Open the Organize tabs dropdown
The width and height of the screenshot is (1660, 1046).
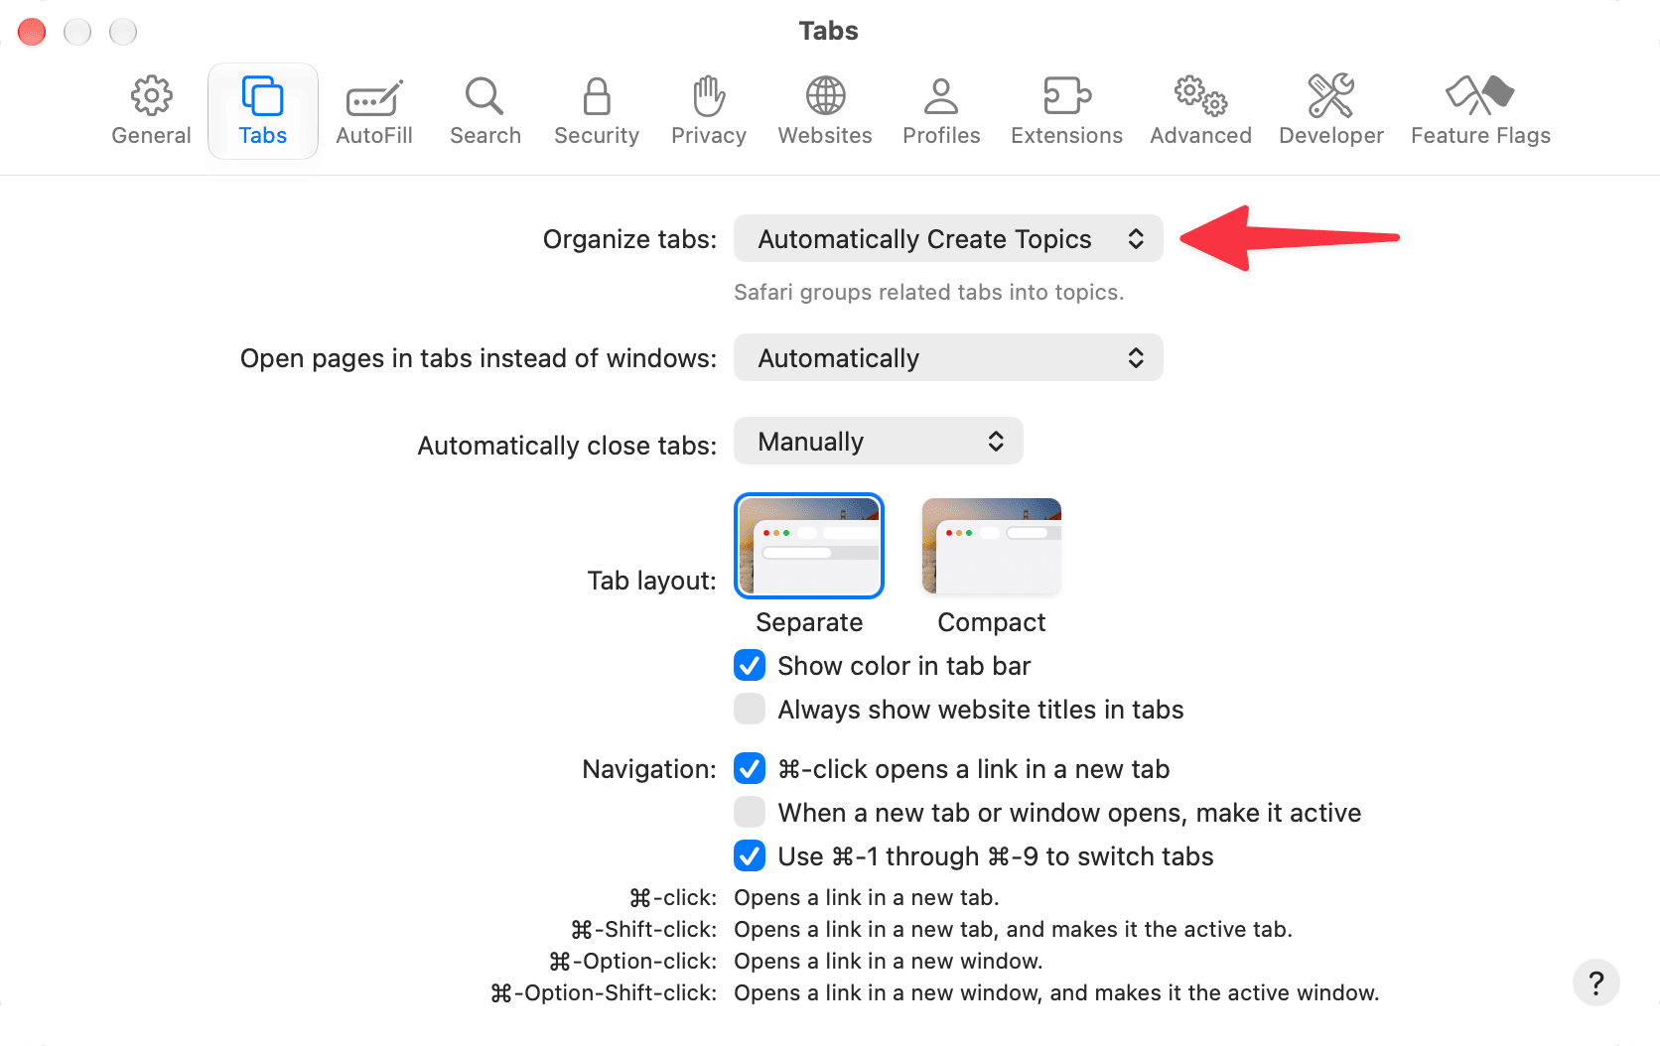pos(948,239)
